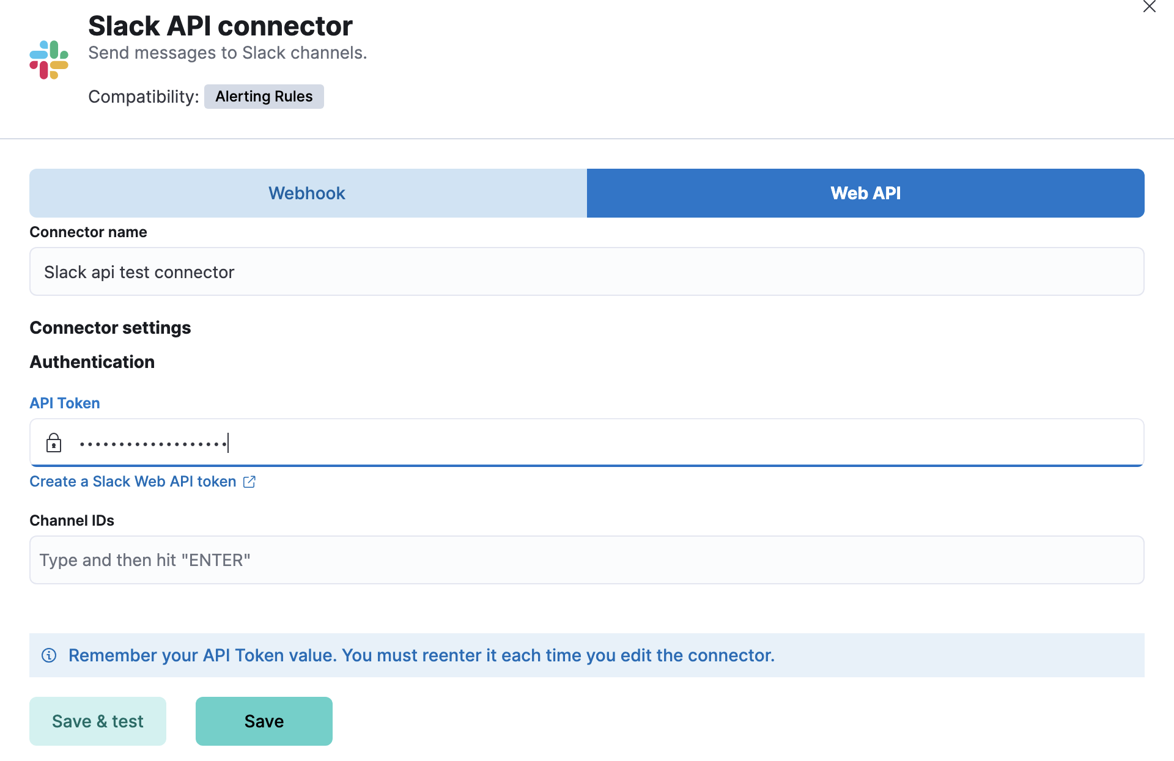Screen dimensions: 1174x761
Task: Click the Connector settings heading
Action: [109, 328]
